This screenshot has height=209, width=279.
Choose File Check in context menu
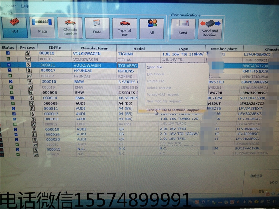tap(155, 74)
